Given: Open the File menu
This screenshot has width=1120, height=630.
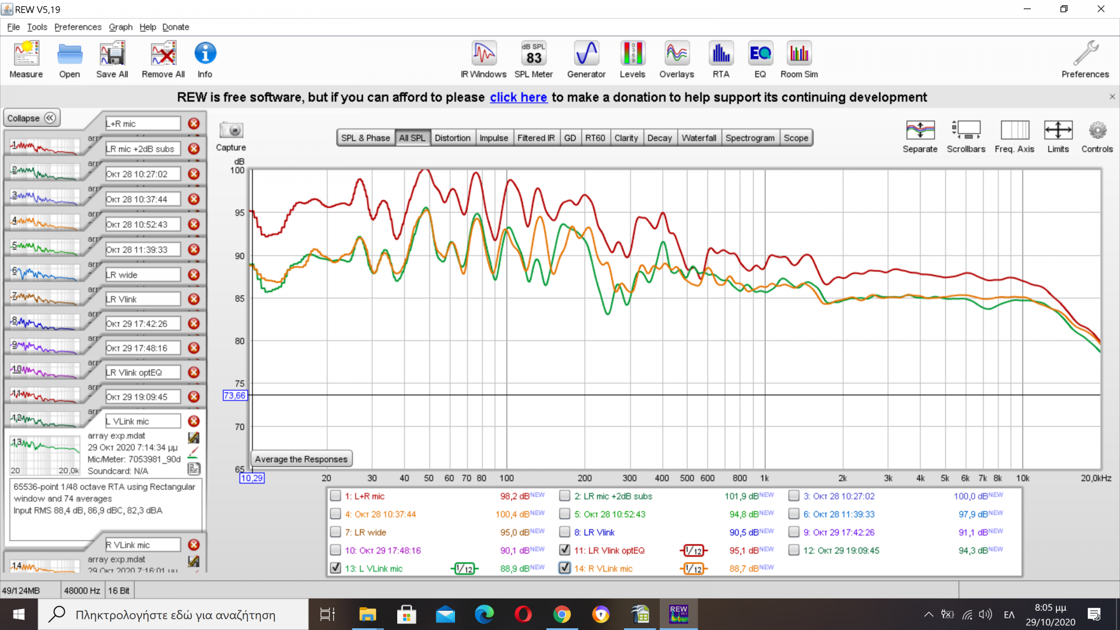Looking at the screenshot, I should tap(13, 27).
